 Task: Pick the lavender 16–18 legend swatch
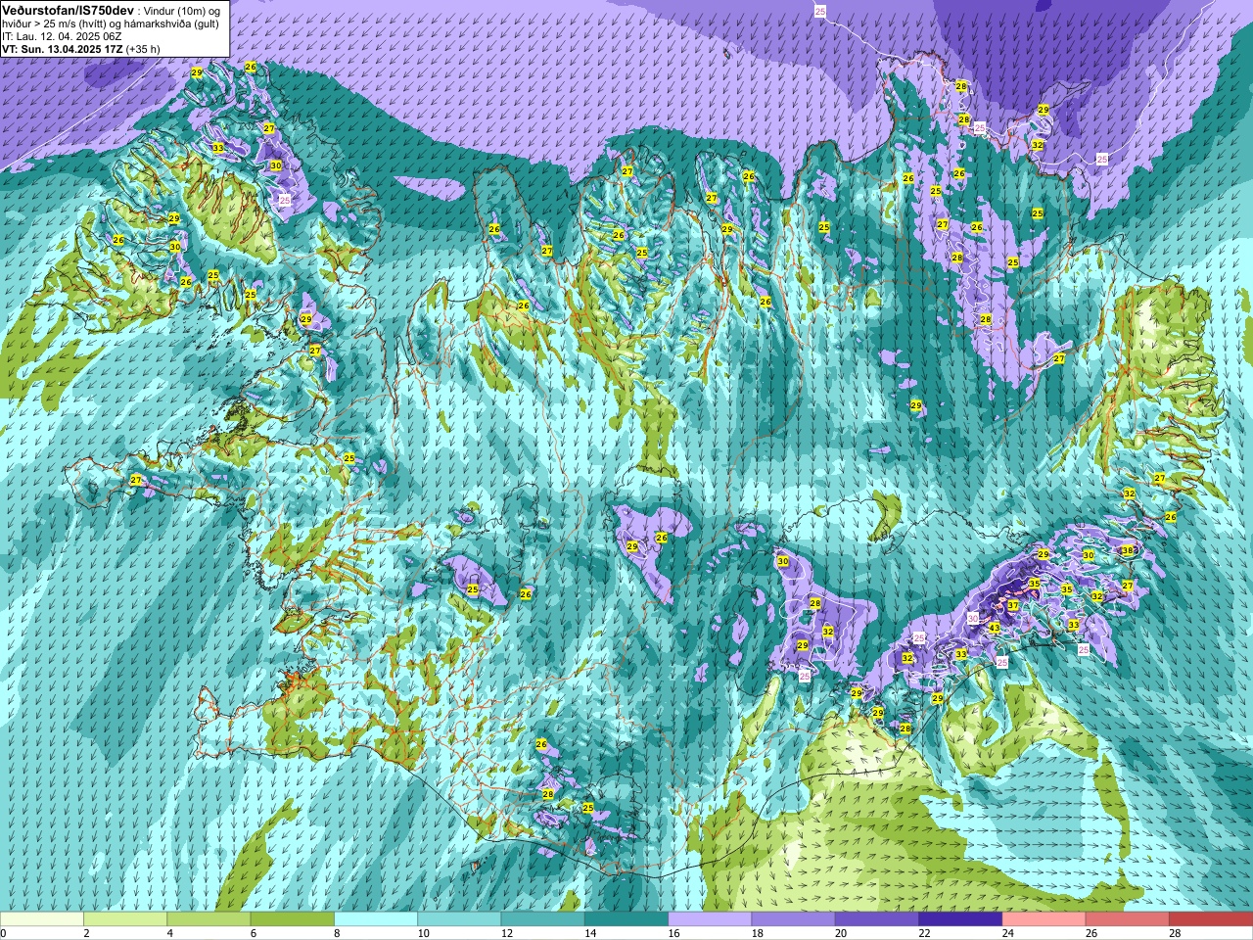(710, 919)
